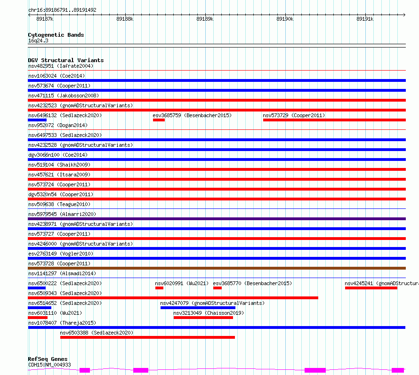Select the red bar under nsv4245241
The image size is (419, 375).
[371, 288]
